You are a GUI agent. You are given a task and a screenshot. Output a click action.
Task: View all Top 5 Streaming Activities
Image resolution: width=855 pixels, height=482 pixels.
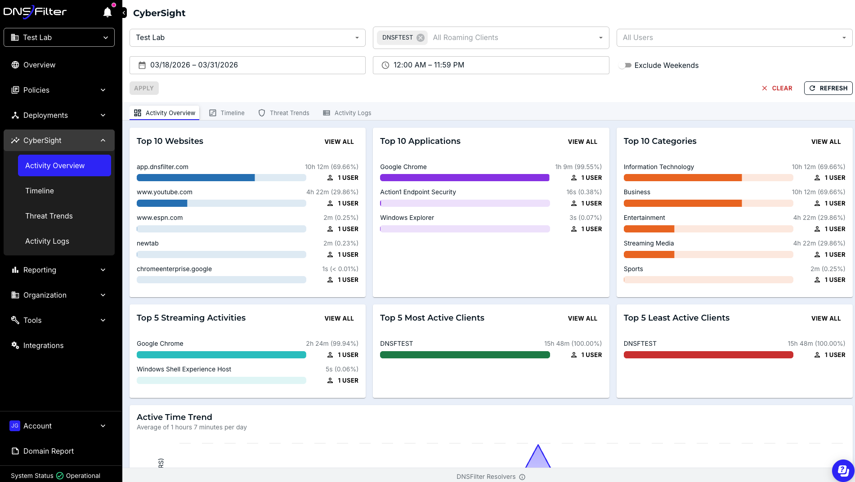339,318
